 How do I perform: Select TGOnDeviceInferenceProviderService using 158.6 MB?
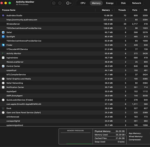point(75,28)
